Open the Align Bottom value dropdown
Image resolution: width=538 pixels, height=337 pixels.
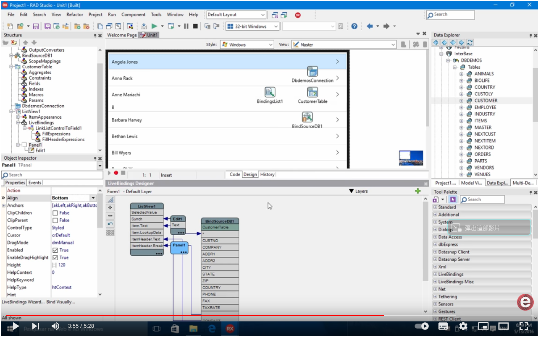93,198
